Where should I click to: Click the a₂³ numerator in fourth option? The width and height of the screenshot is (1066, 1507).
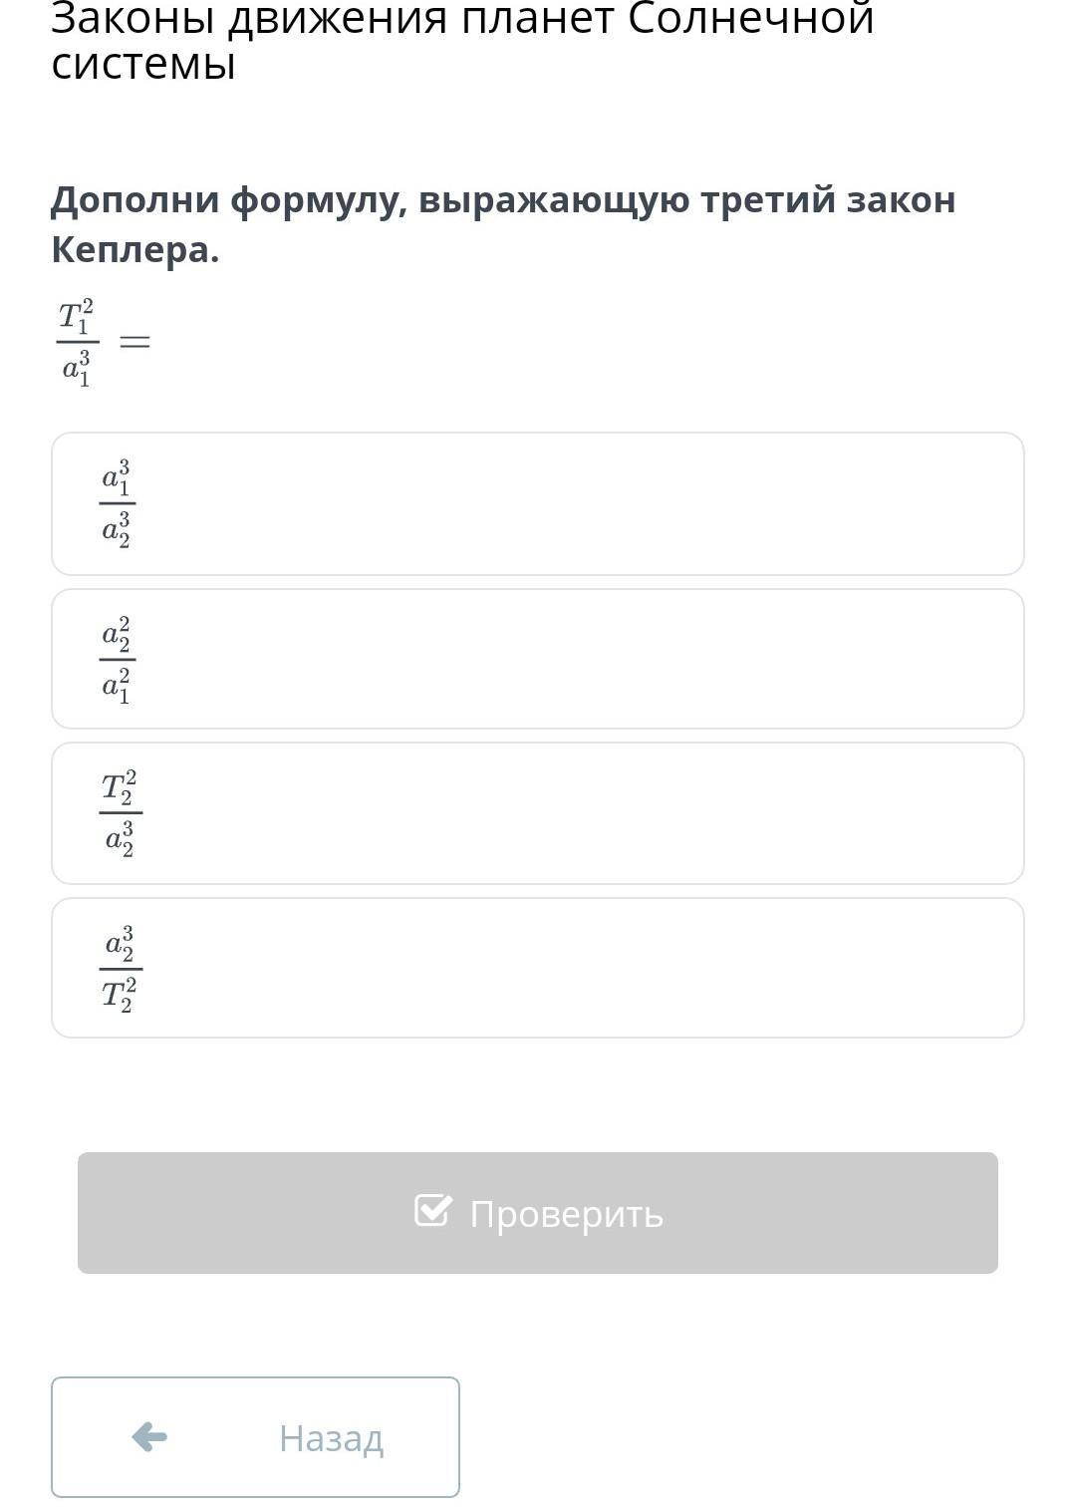click(120, 943)
